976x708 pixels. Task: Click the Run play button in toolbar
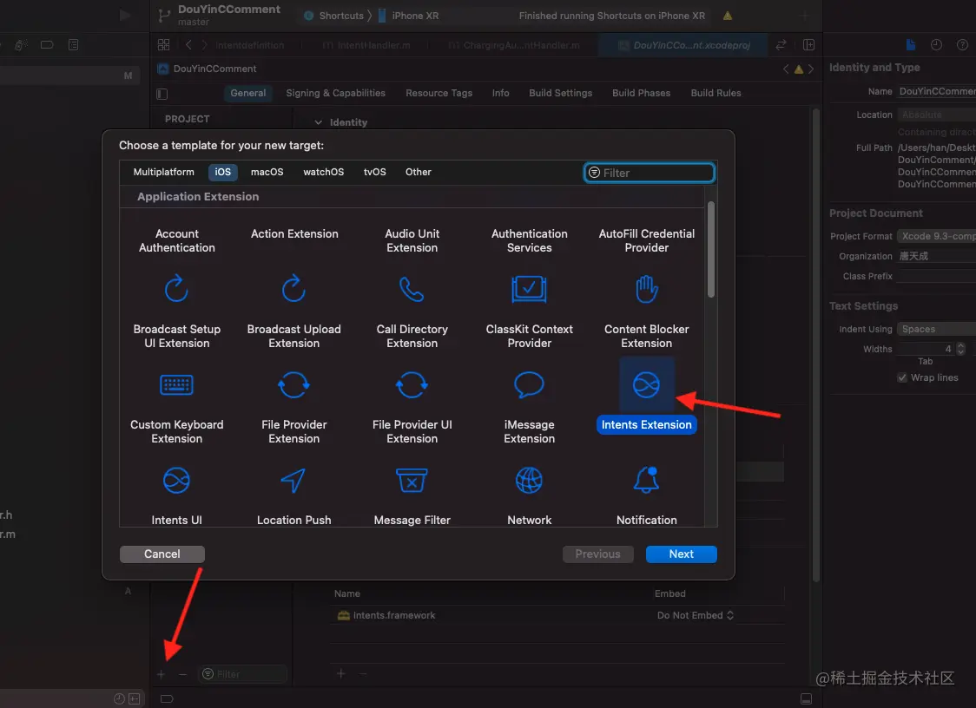pos(125,15)
